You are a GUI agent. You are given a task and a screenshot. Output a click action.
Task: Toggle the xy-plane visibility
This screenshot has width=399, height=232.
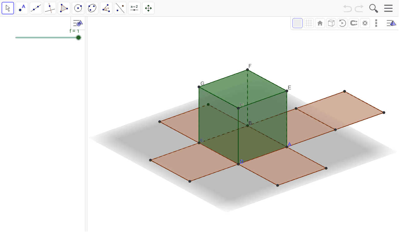[297, 23]
